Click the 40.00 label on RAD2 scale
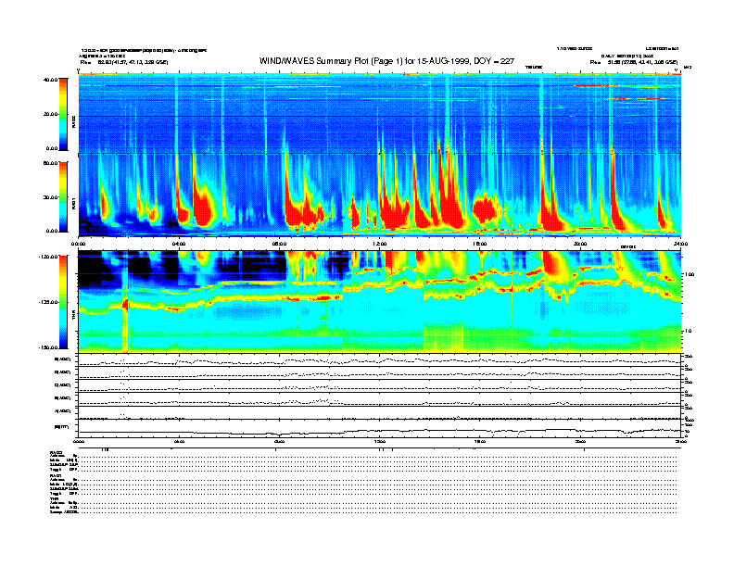734x567 pixels. pos(50,80)
